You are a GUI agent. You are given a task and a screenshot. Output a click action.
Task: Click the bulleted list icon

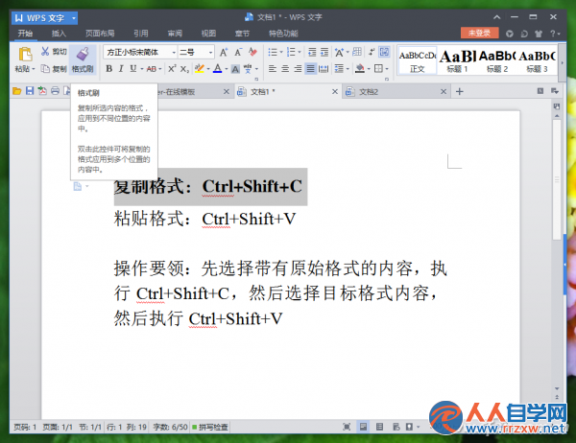coord(273,52)
